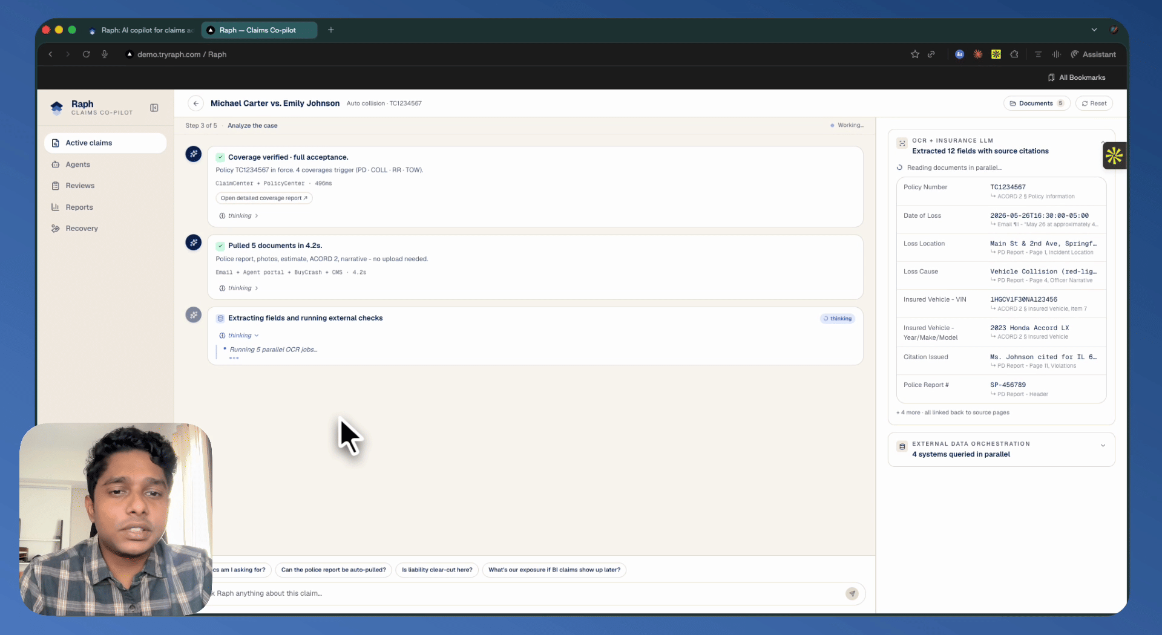
Task: Open a new browser tab with plus
Action: [331, 30]
